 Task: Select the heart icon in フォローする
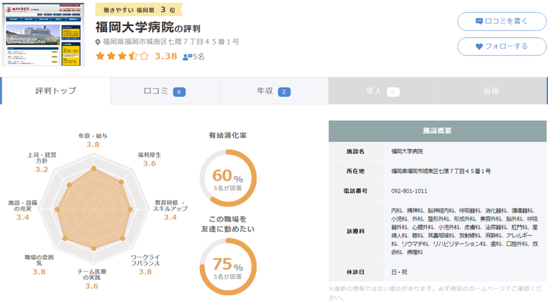click(479, 46)
